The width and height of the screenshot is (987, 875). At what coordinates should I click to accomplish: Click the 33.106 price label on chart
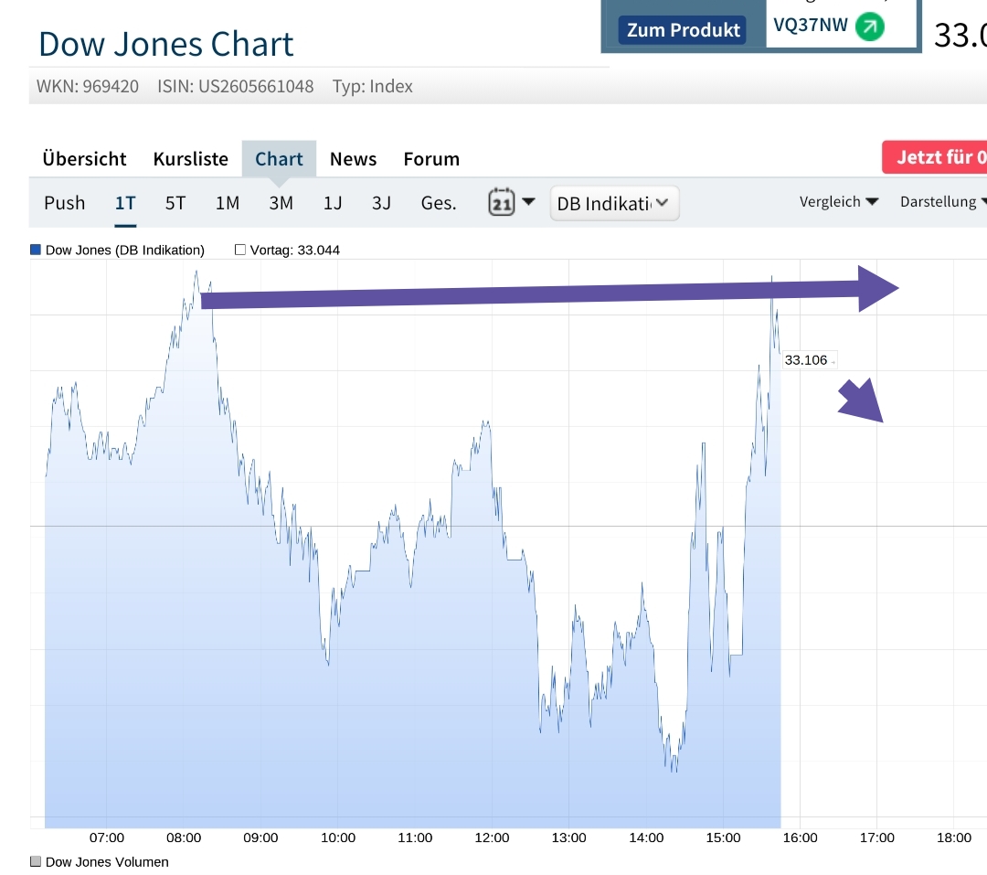click(x=806, y=360)
